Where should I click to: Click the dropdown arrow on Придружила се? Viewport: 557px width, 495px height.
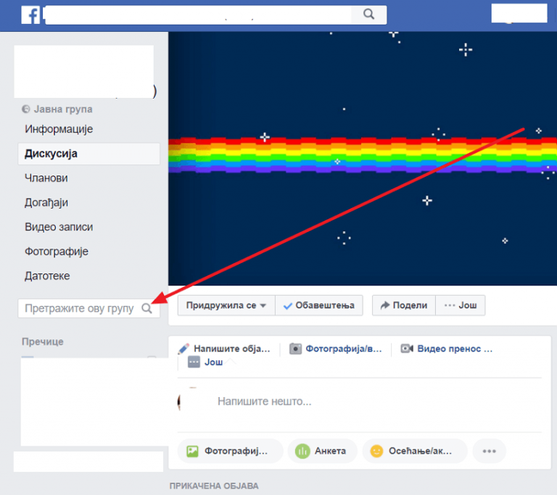pyautogui.click(x=263, y=305)
